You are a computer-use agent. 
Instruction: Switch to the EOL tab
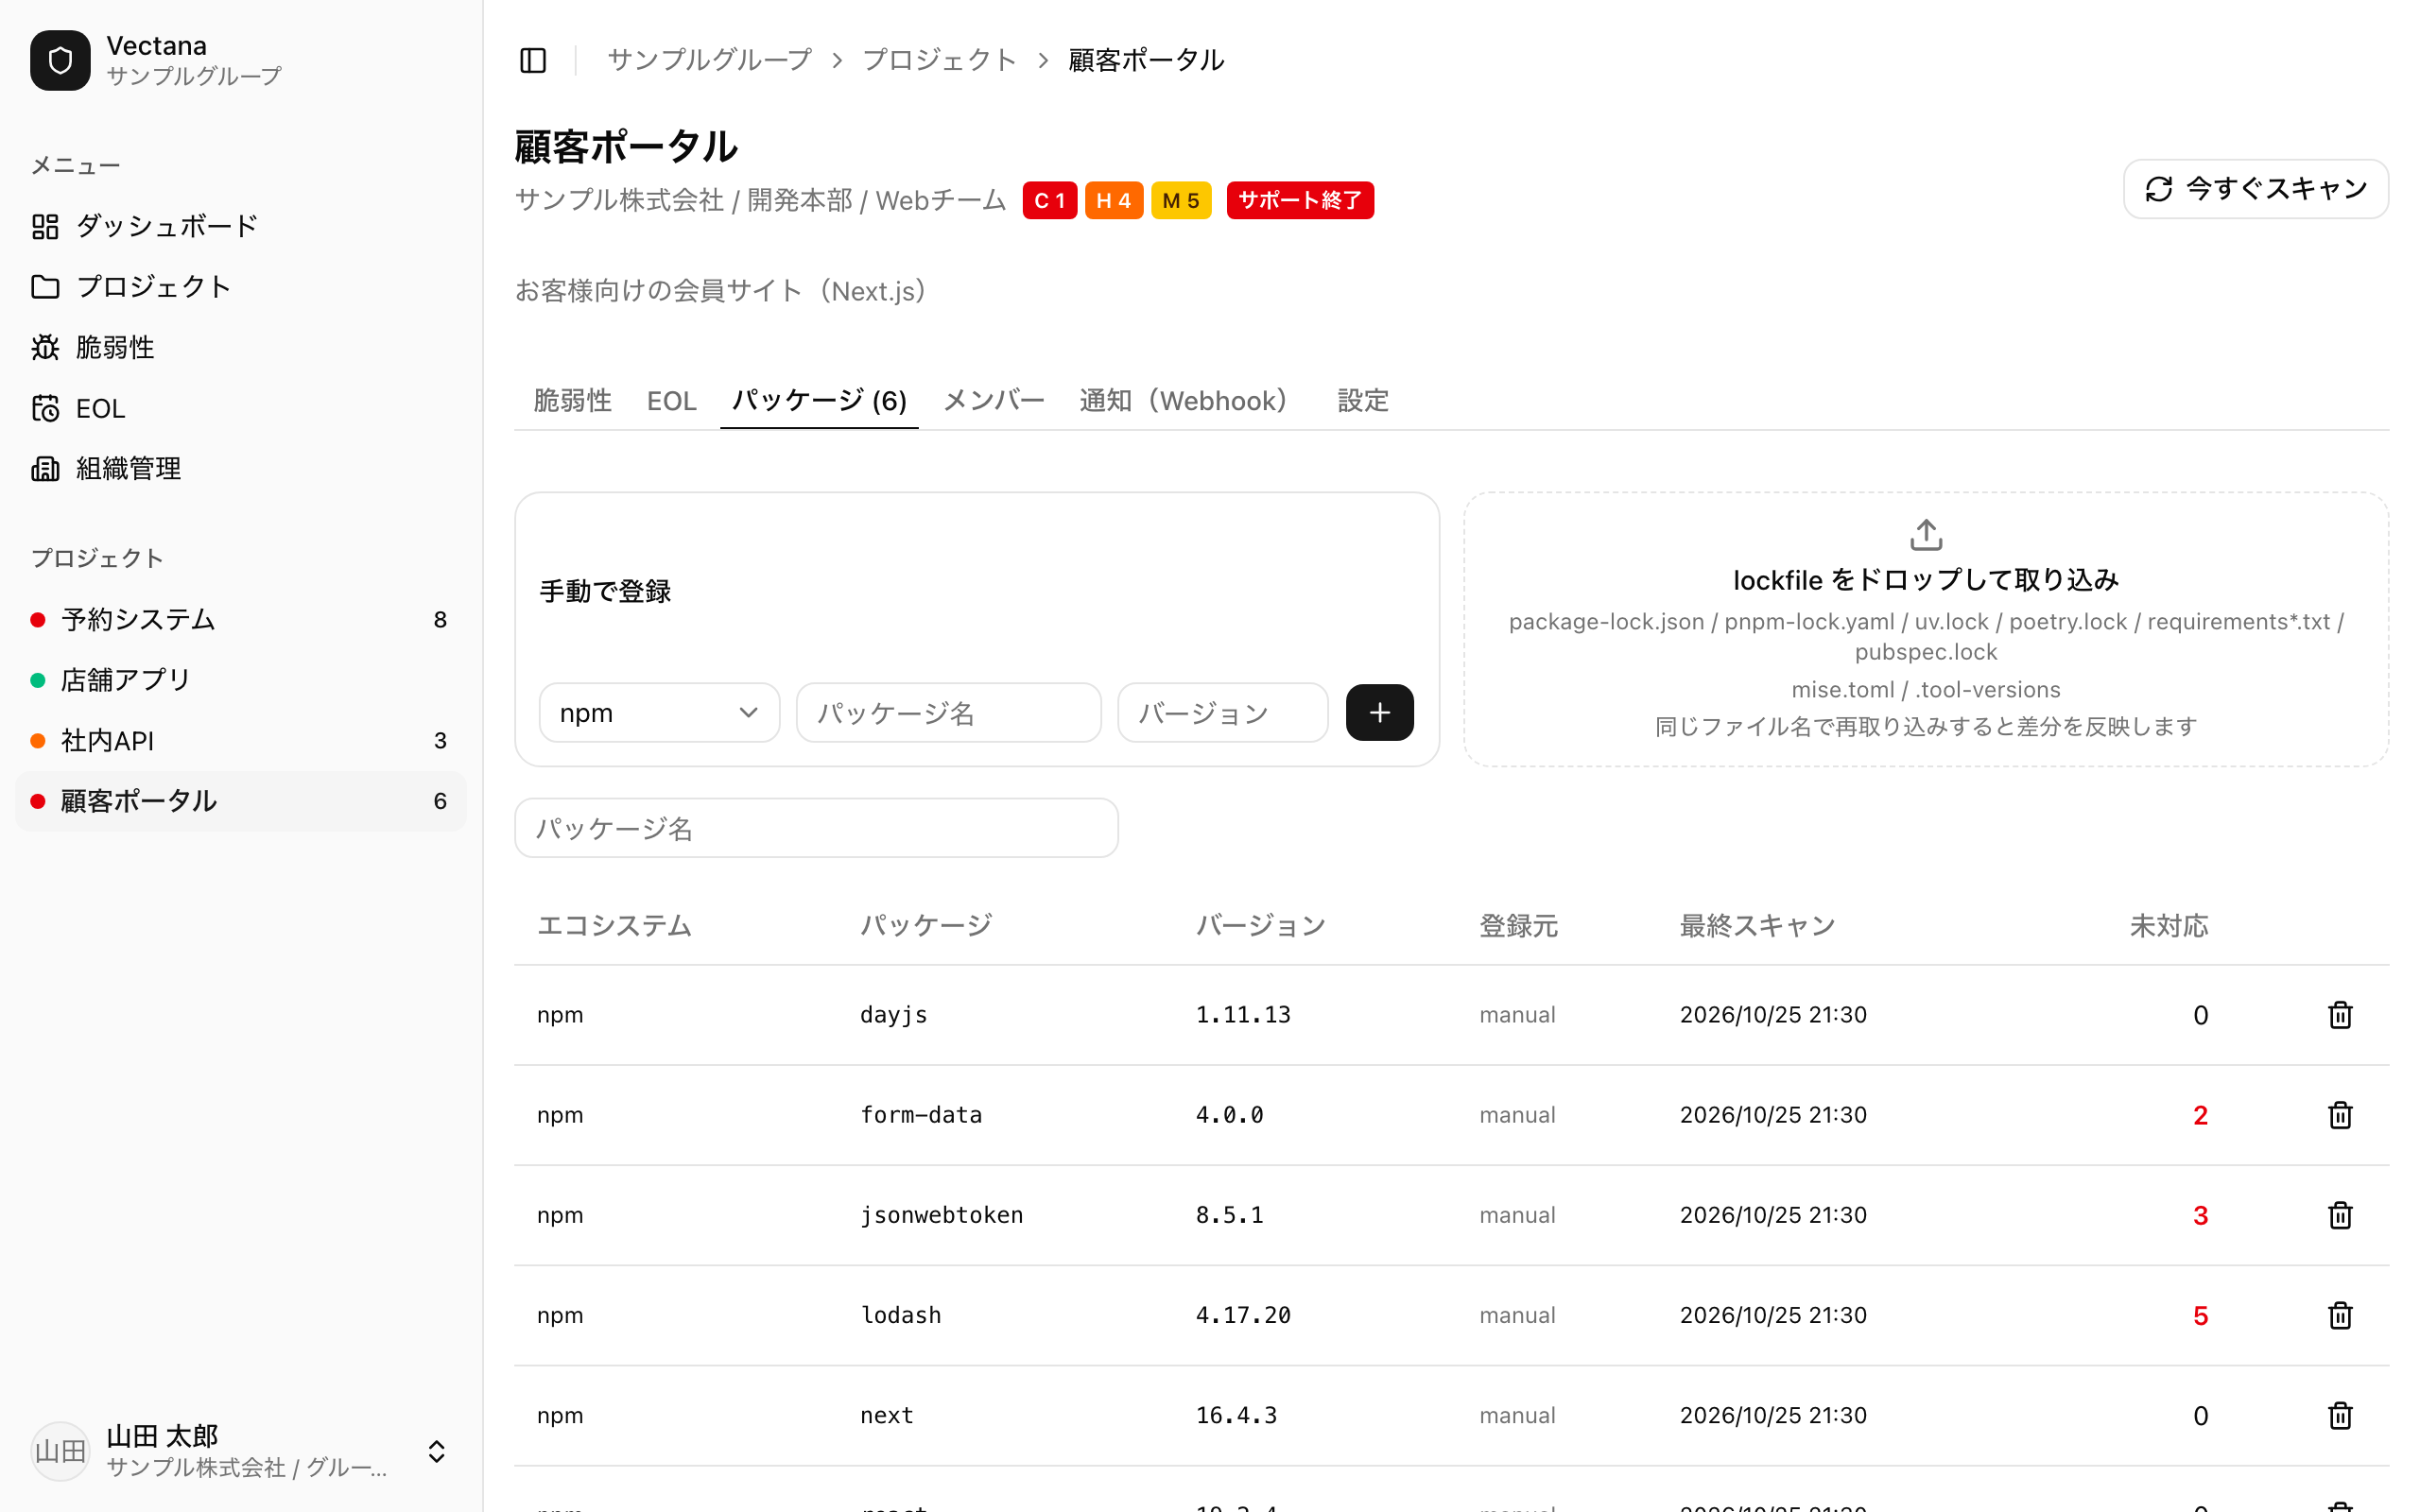click(x=671, y=400)
